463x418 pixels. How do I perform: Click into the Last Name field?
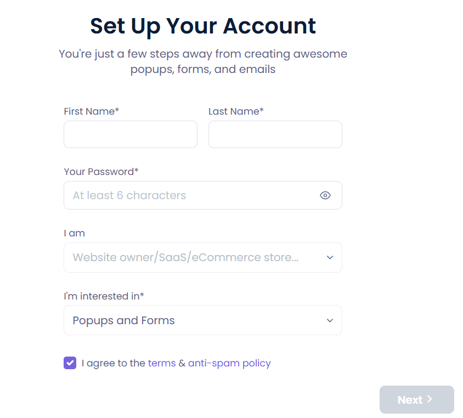pos(275,134)
